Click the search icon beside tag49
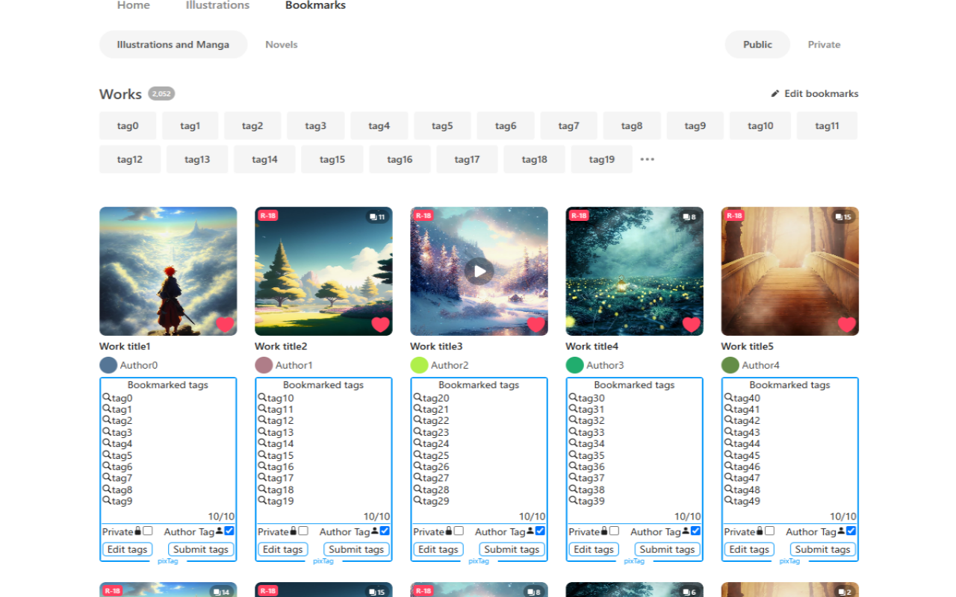The image size is (956, 597). click(x=728, y=501)
